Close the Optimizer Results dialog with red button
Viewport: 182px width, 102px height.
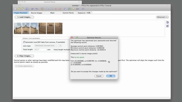click(72, 38)
